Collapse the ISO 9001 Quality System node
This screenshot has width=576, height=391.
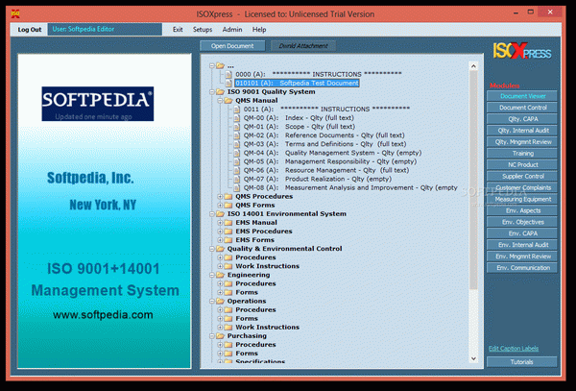click(212, 92)
